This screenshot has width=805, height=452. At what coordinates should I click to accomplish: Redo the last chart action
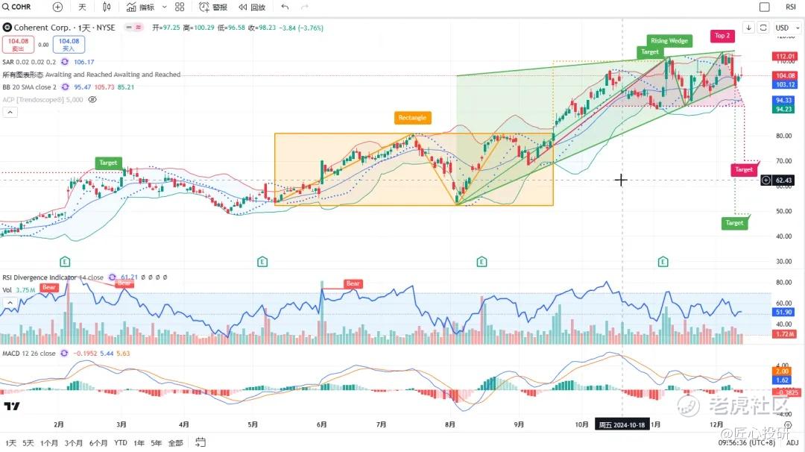click(x=304, y=7)
